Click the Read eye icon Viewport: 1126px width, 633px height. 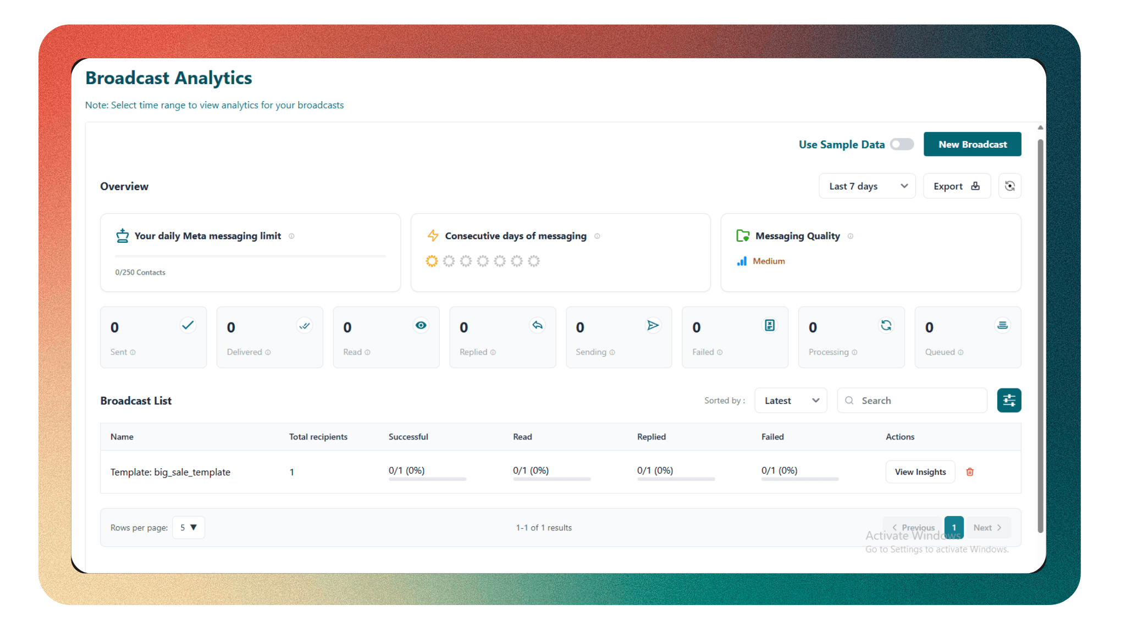point(421,325)
